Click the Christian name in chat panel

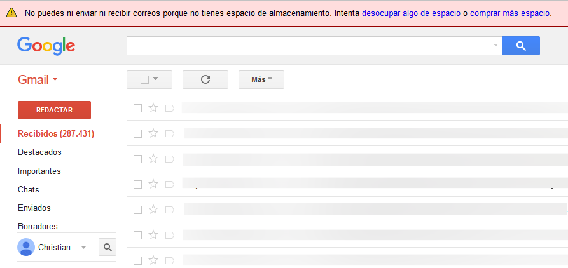[54, 248]
